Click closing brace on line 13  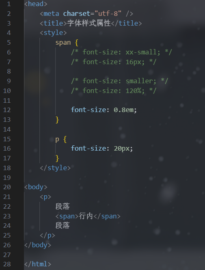[x=57, y=120]
